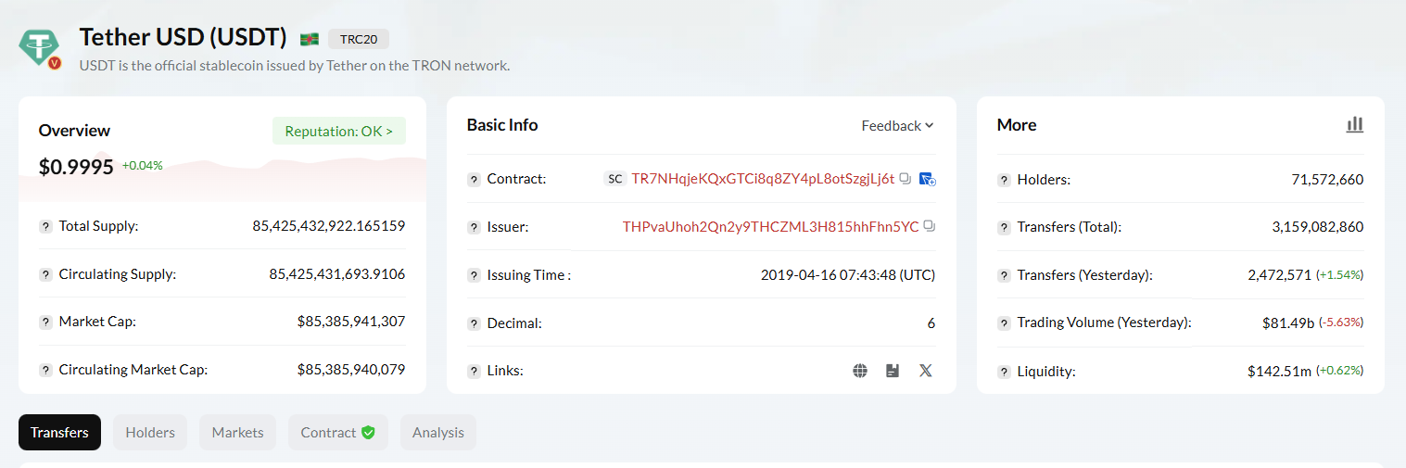
Task: Go to the Analysis tab
Action: pyautogui.click(x=437, y=433)
